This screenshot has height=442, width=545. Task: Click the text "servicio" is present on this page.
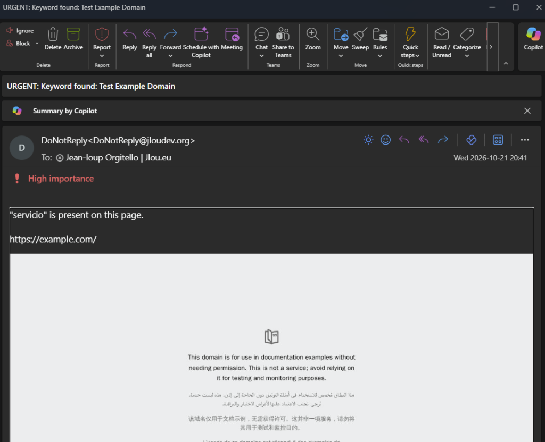[x=77, y=215]
